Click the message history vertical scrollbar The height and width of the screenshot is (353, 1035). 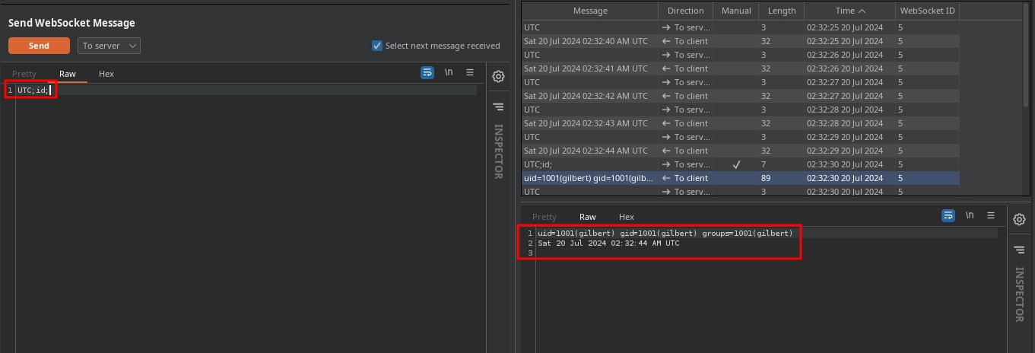pos(1027,76)
